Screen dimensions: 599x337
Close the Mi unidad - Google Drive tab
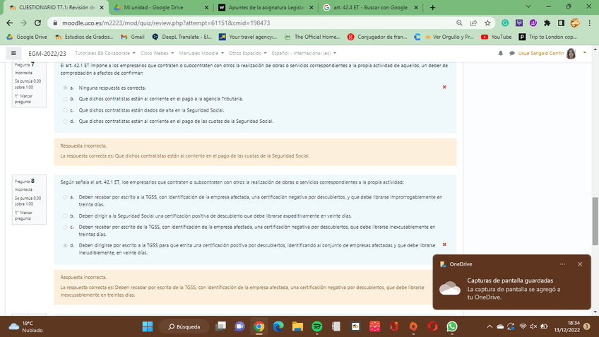click(x=206, y=8)
